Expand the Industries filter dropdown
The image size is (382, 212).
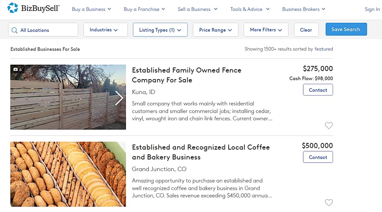(105, 30)
